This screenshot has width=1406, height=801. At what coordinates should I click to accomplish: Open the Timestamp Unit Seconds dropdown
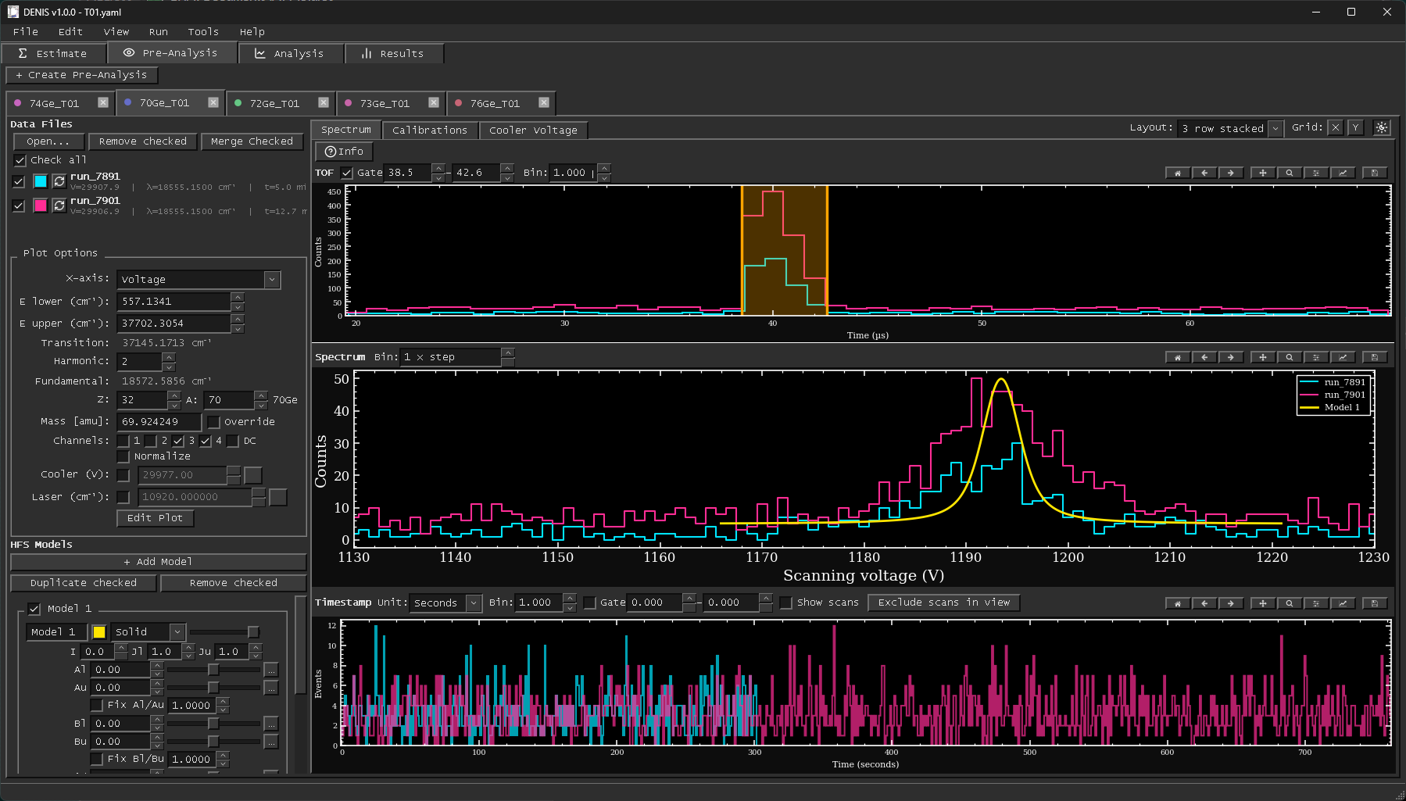pos(445,603)
